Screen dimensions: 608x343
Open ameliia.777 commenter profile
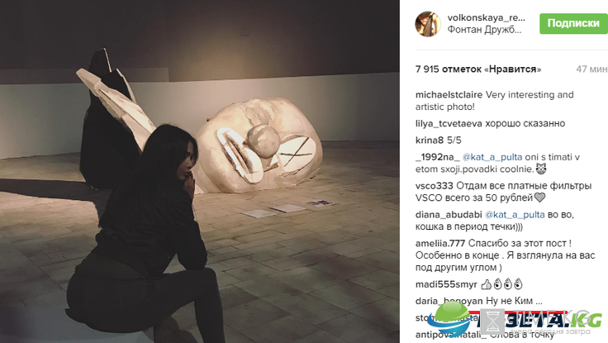tap(440, 243)
